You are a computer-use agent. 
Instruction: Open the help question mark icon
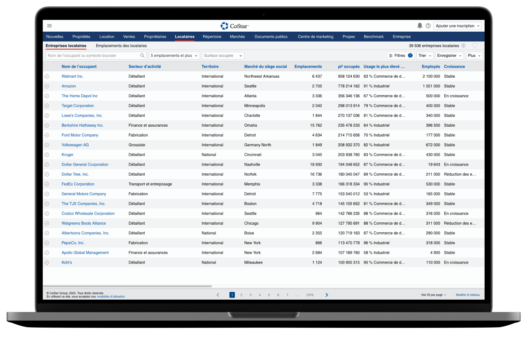pyautogui.click(x=428, y=26)
